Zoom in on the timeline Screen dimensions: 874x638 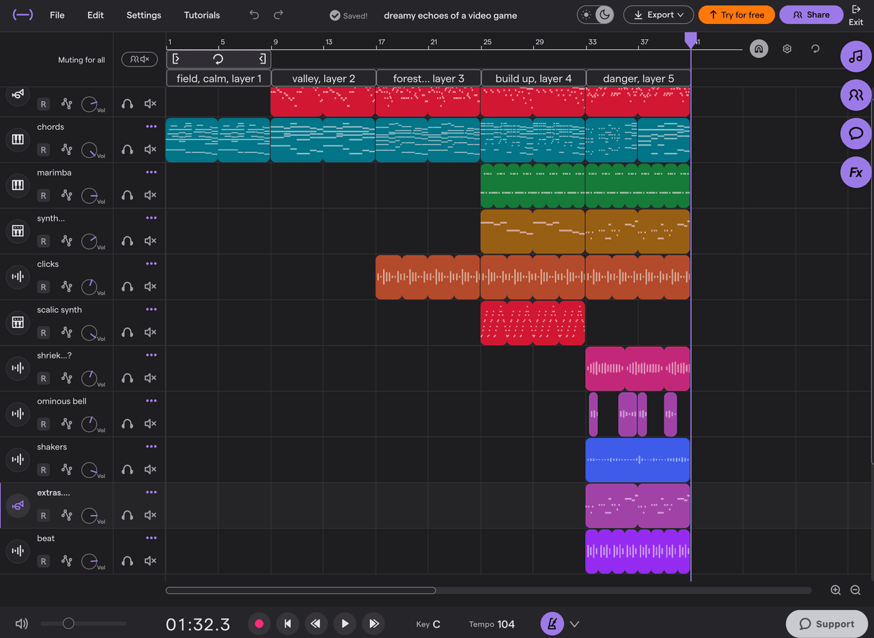click(835, 590)
